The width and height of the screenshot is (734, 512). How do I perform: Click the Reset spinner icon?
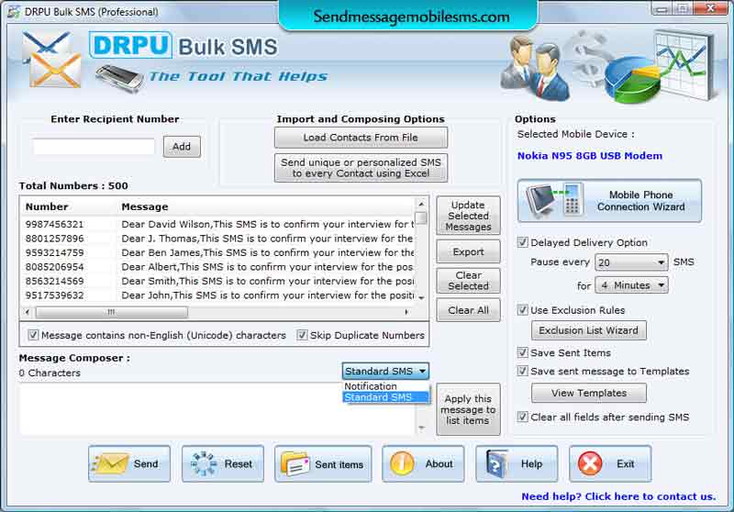204,463
